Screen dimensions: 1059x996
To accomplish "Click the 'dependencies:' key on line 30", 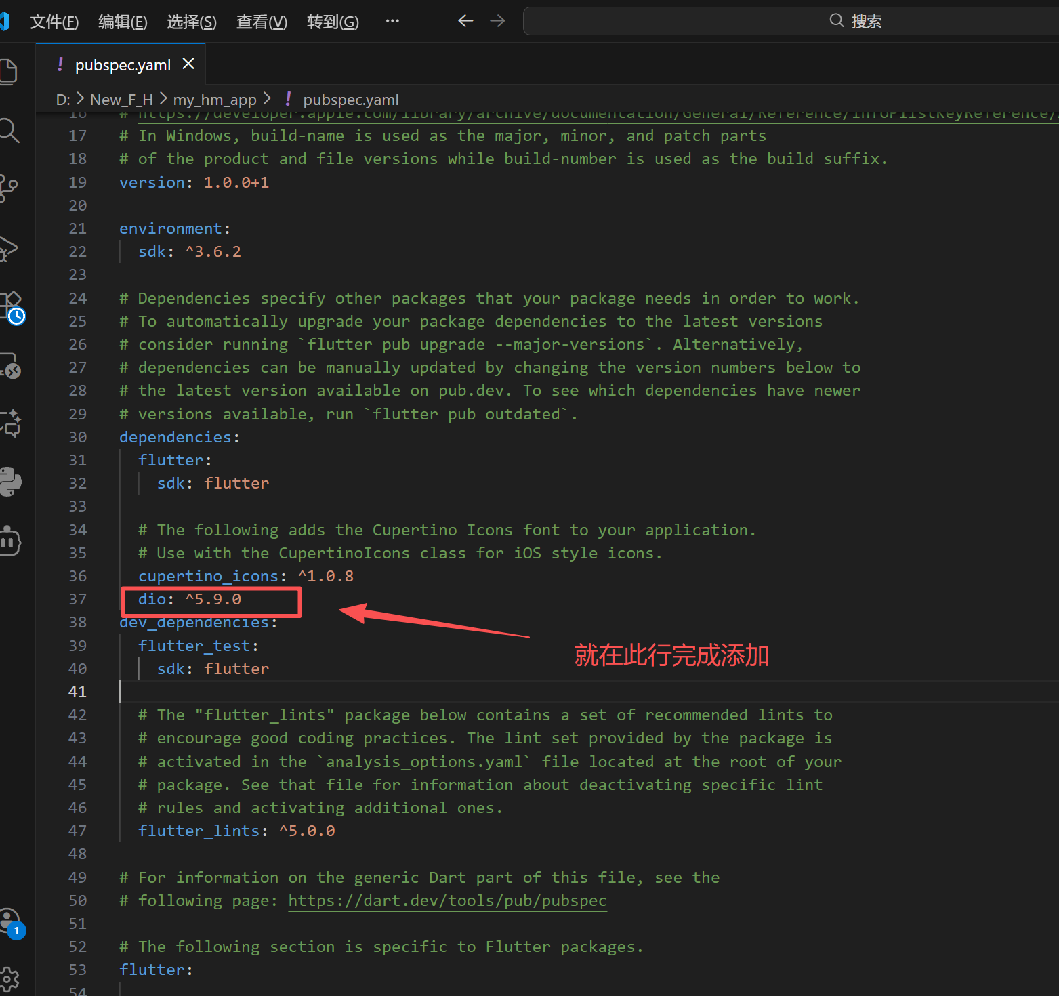I will point(180,437).
